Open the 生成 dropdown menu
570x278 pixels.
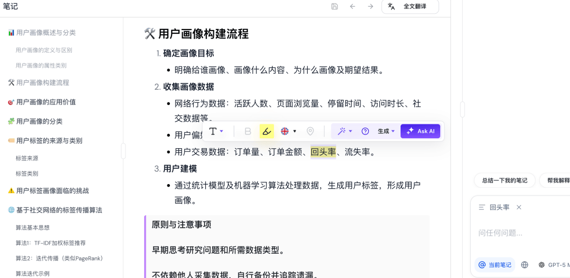click(x=386, y=131)
